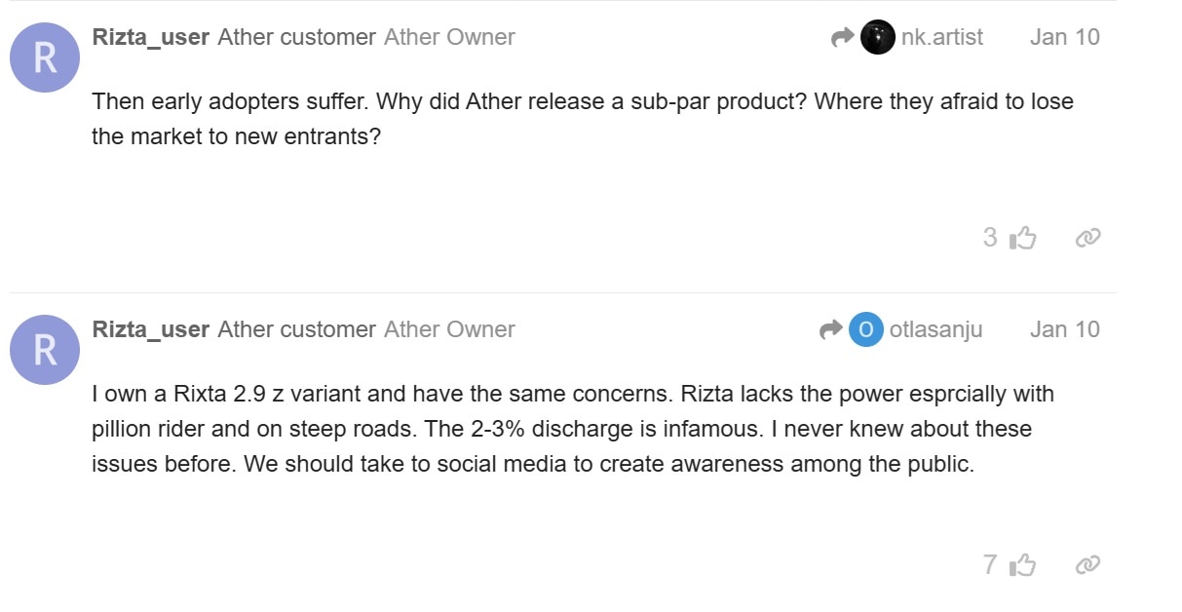The width and height of the screenshot is (1182, 612).
Task: Show who liked via the 3 count
Action: pyautogui.click(x=990, y=238)
